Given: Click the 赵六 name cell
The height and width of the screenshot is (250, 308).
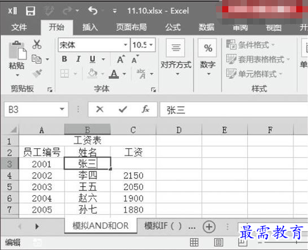Looking at the screenshot, I should tap(88, 198).
